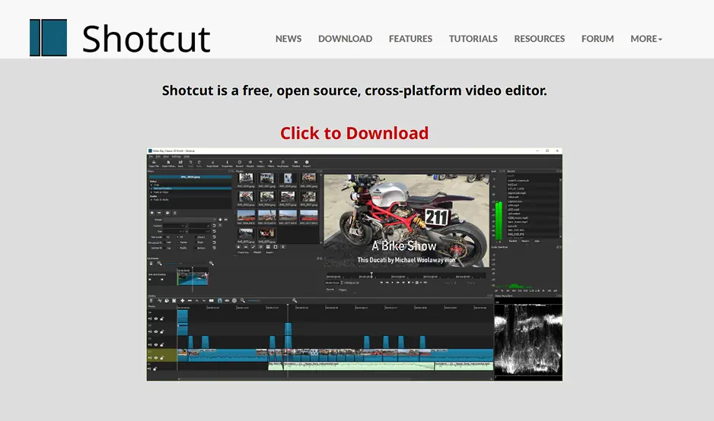Click the Shotcut editor screenshot image
This screenshot has width=714, height=421.
(354, 264)
